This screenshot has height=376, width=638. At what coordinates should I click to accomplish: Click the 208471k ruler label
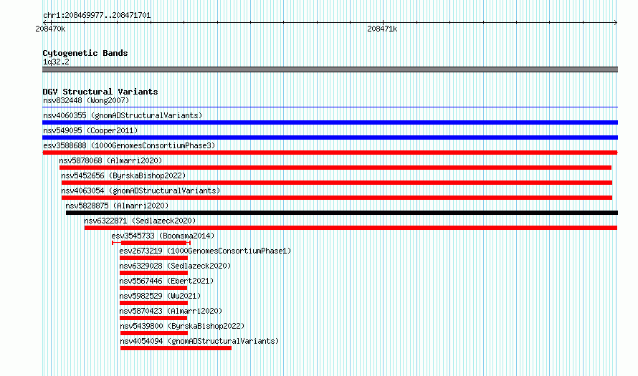382,29
